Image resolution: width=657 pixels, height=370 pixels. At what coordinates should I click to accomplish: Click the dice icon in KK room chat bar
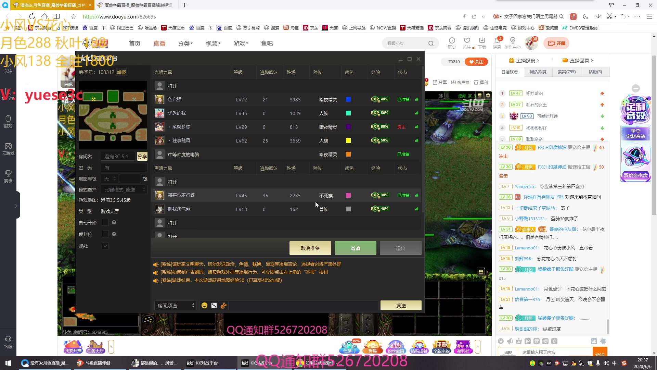(214, 305)
